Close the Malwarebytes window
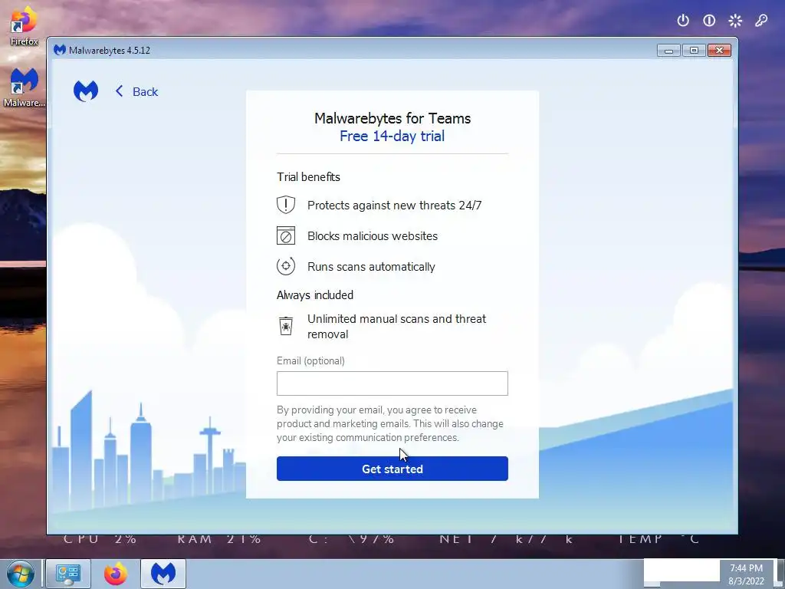Viewport: 785px width, 589px height. 719,50
